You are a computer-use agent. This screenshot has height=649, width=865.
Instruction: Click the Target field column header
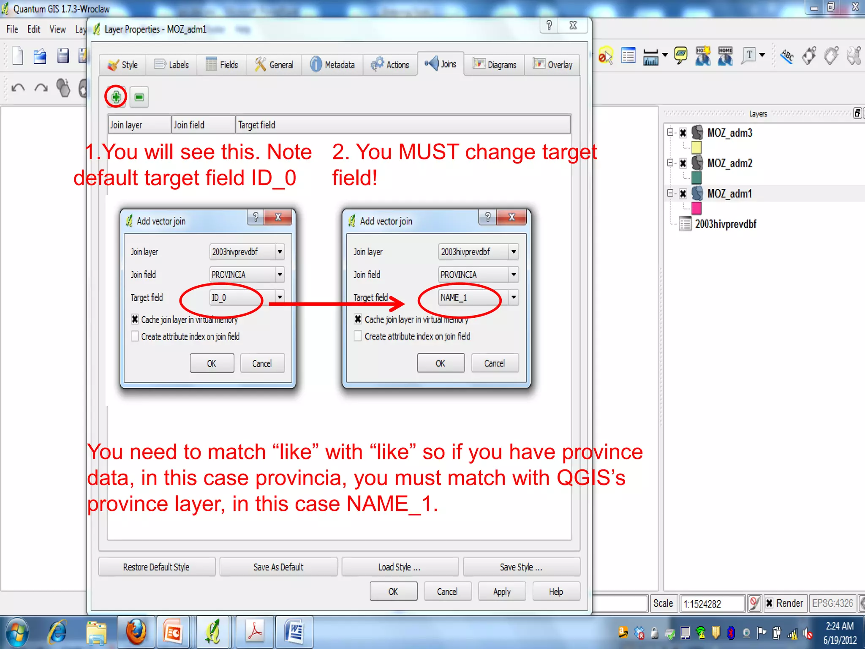pyautogui.click(x=403, y=125)
